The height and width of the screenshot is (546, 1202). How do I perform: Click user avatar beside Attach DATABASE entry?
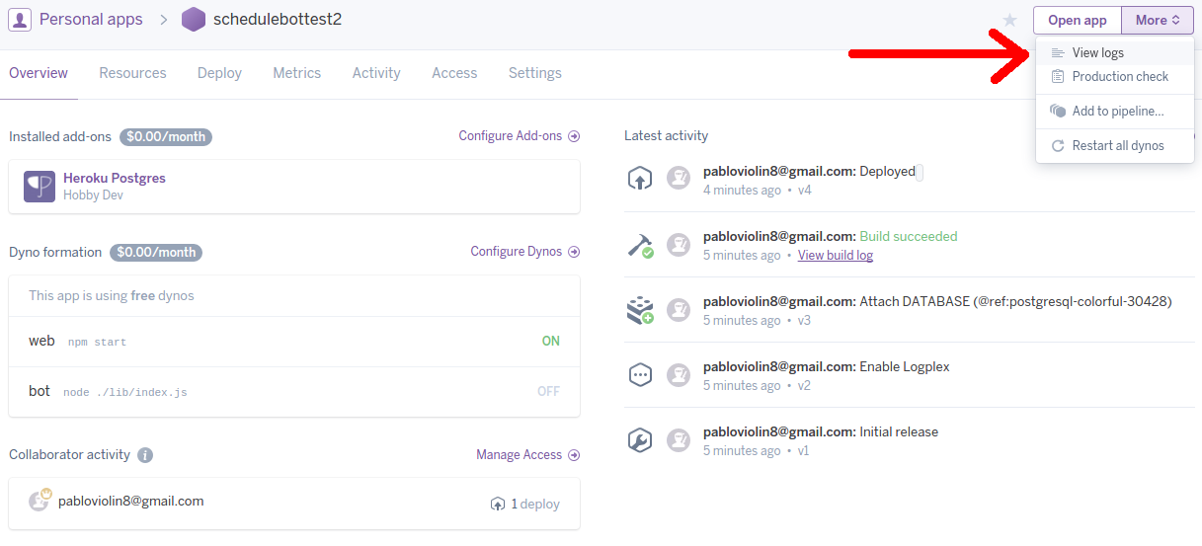pyautogui.click(x=678, y=309)
